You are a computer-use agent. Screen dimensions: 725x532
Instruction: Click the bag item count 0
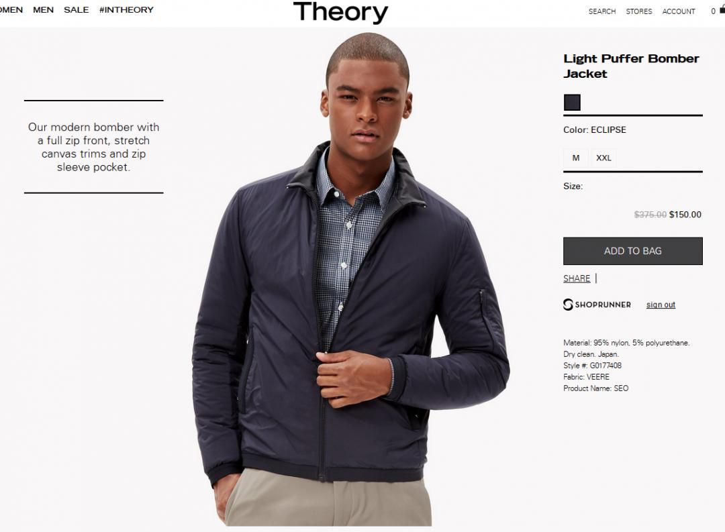pos(714,11)
